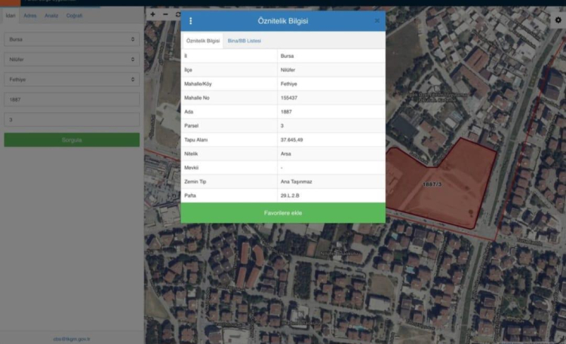This screenshot has width=566, height=344.
Task: Select the İdari tab
Action: [11, 15]
